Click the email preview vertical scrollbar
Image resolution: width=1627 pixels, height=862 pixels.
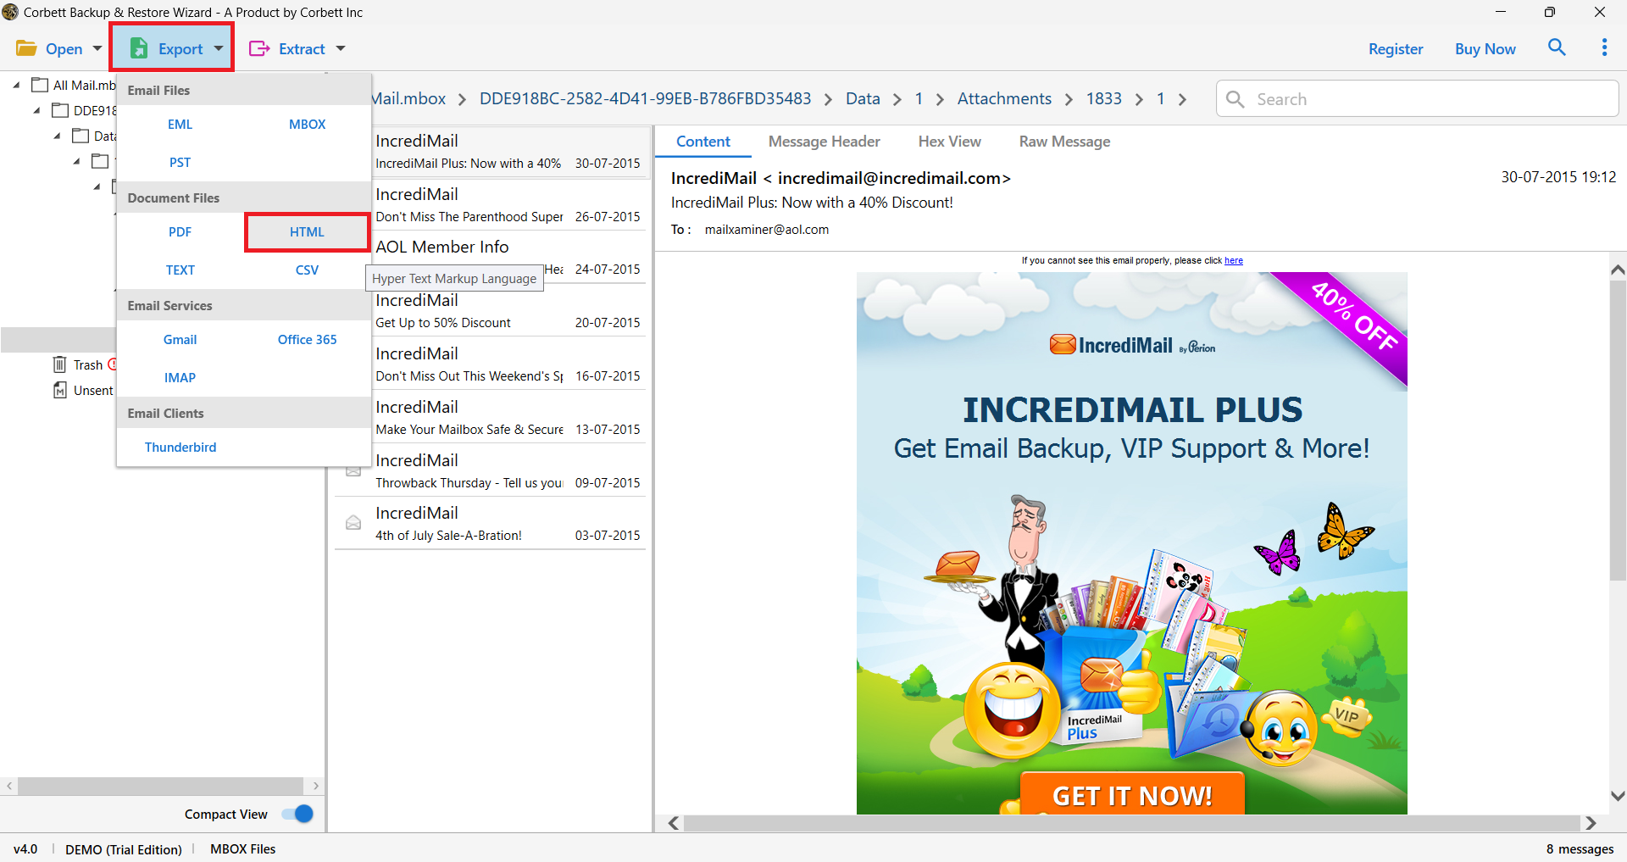pyautogui.click(x=1618, y=431)
